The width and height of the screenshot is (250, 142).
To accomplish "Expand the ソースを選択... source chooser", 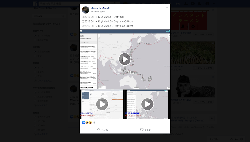I will pos(44,80).
